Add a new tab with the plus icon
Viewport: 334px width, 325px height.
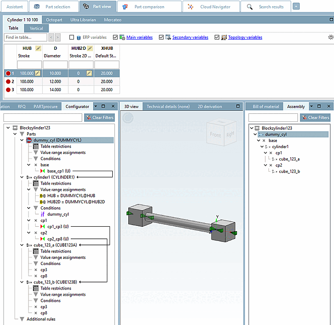296,6
